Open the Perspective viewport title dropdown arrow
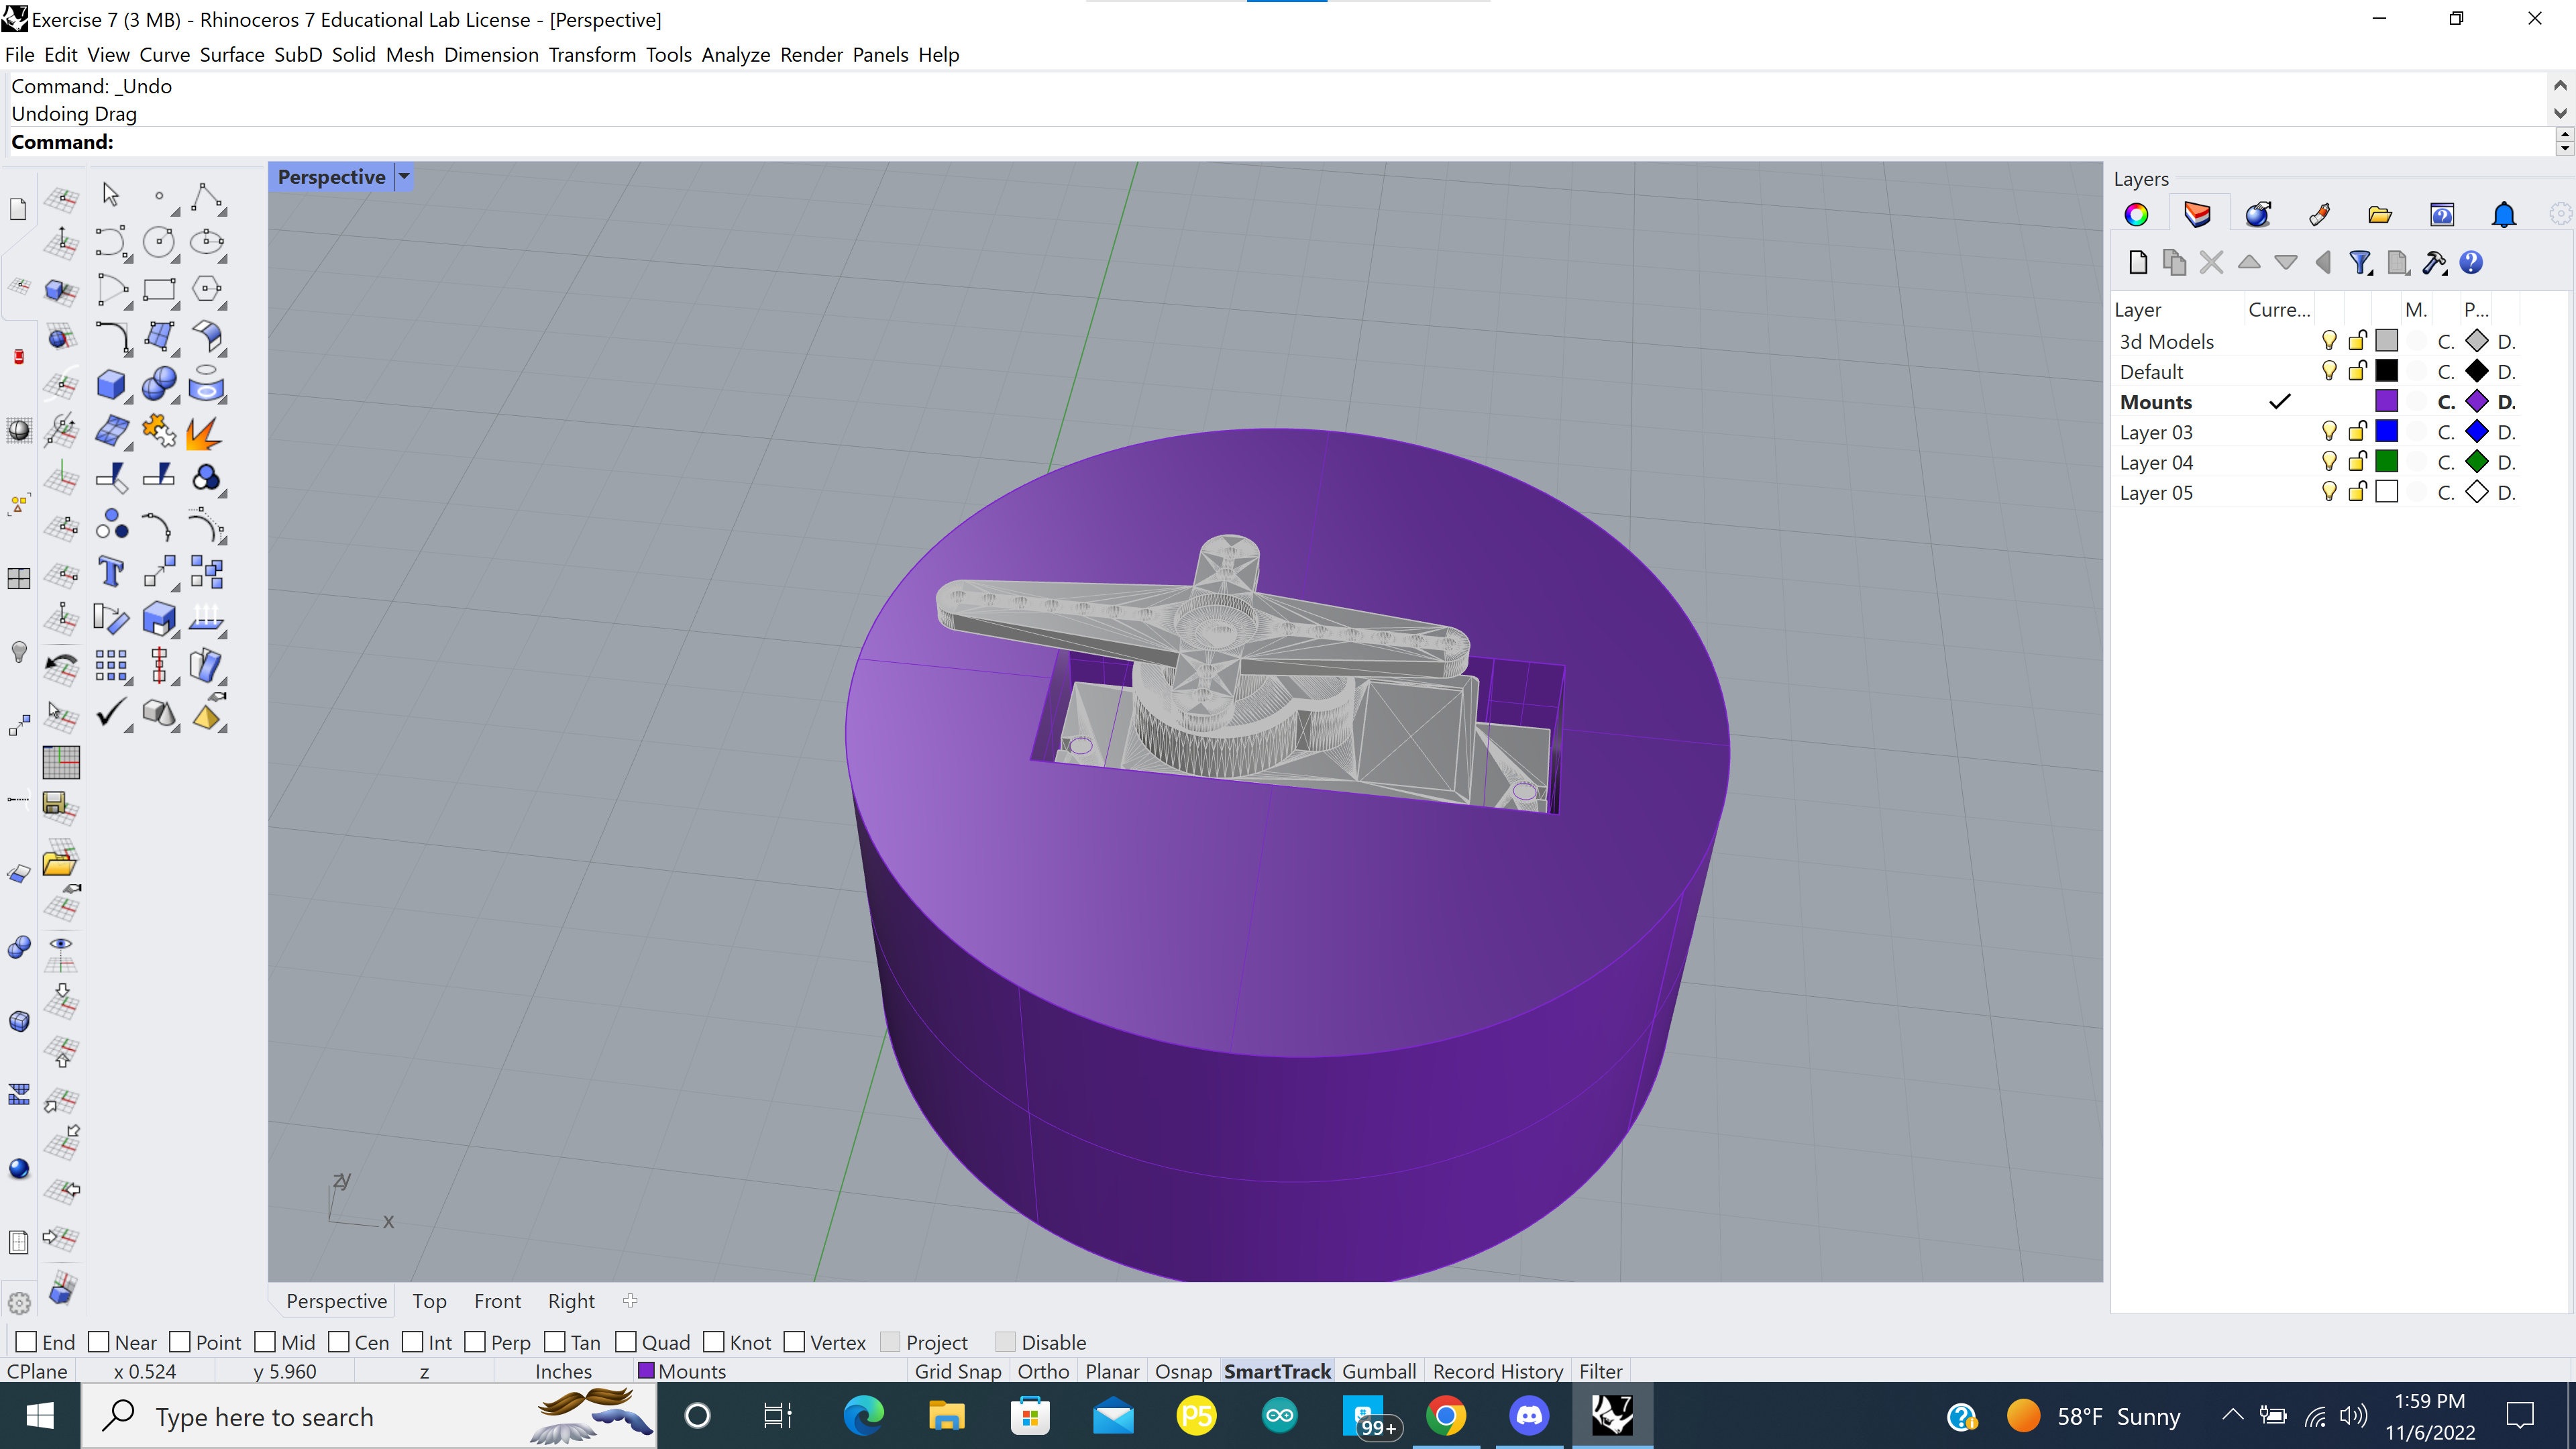Screen dimensions: 2576x1449 [404, 177]
